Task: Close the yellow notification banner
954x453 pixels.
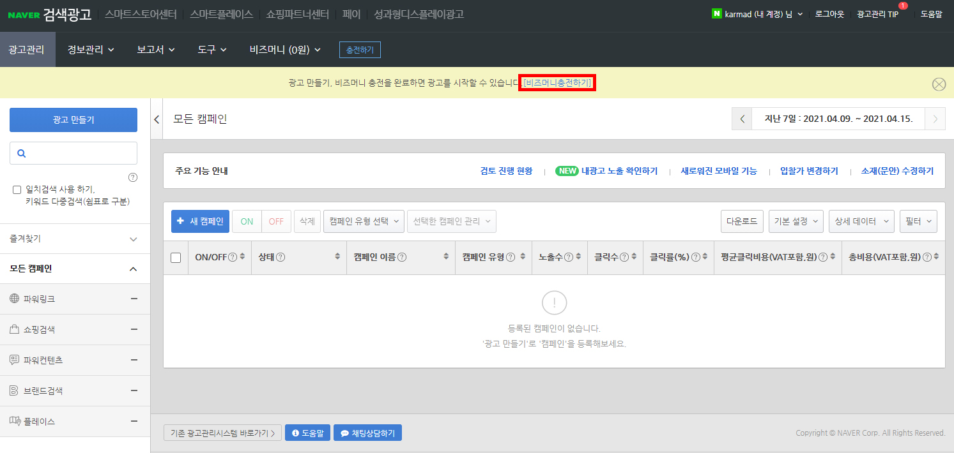Action: (x=939, y=84)
